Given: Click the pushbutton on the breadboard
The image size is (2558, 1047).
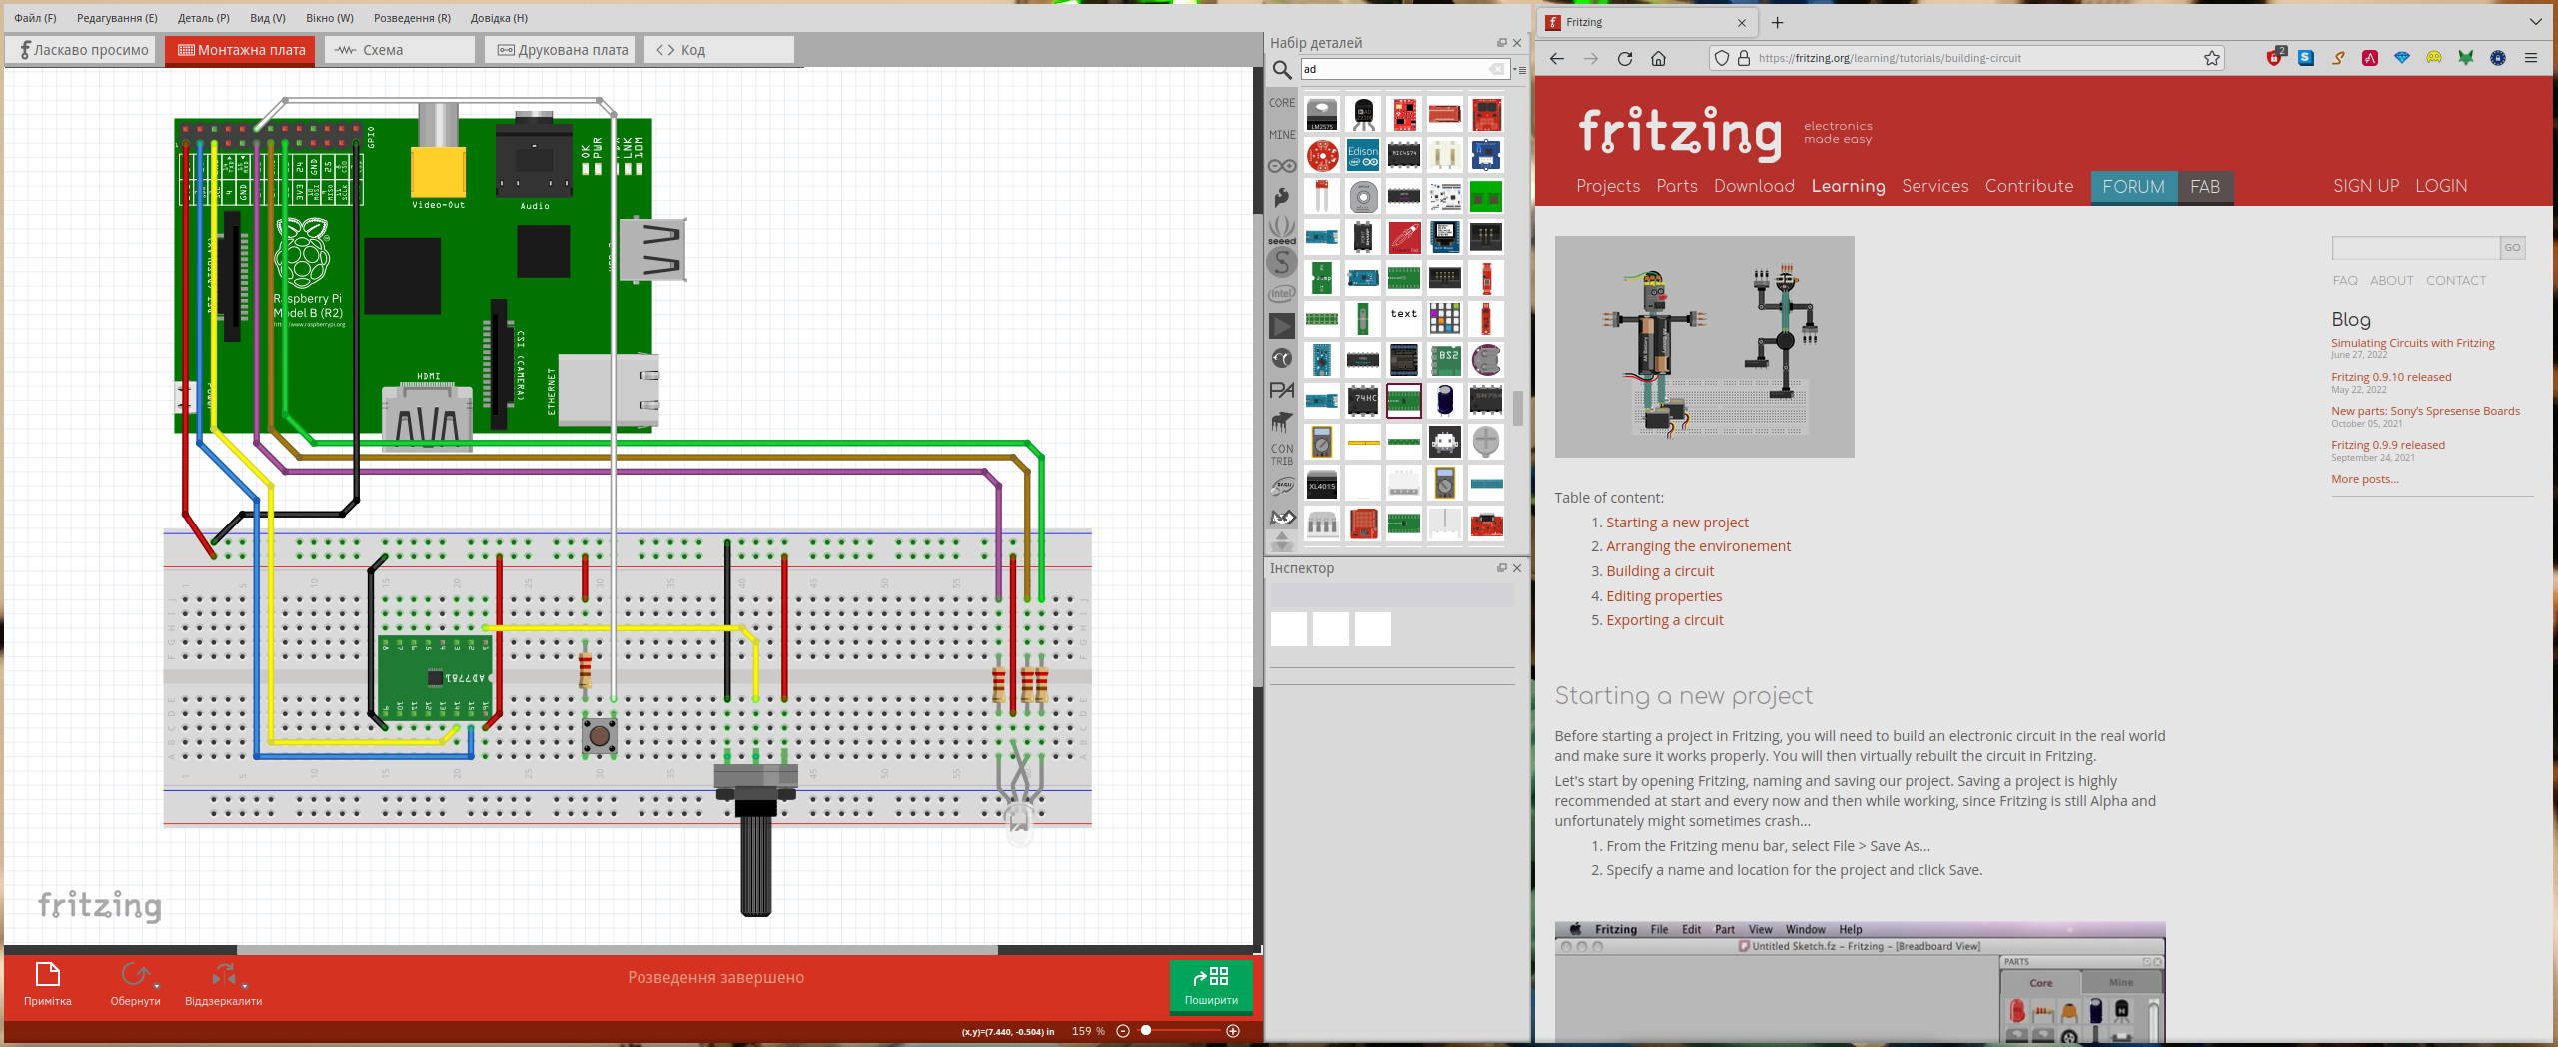Looking at the screenshot, I should [600, 737].
